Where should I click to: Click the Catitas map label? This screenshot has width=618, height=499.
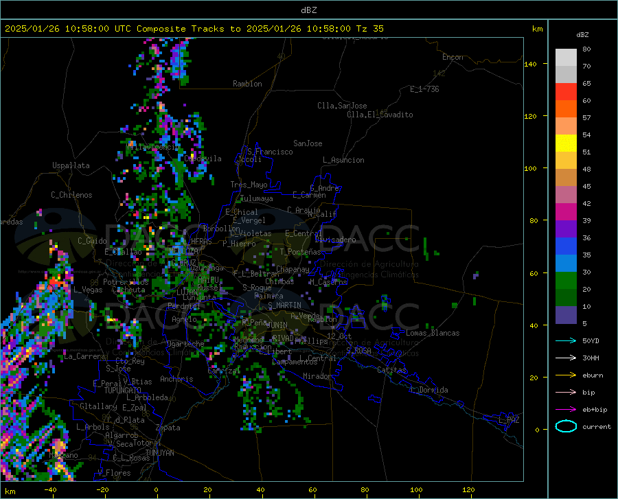click(x=391, y=370)
